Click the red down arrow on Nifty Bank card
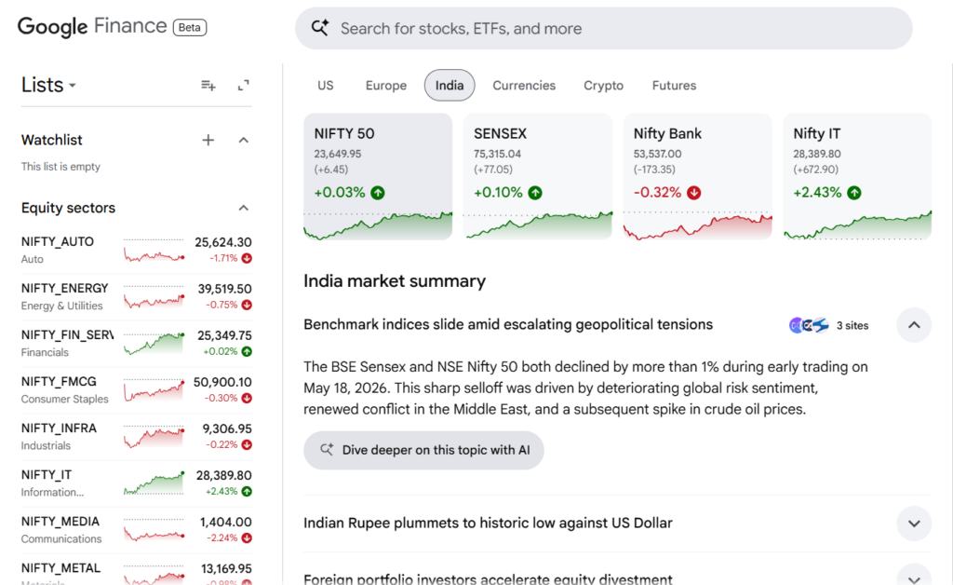The image size is (953, 585). [694, 193]
